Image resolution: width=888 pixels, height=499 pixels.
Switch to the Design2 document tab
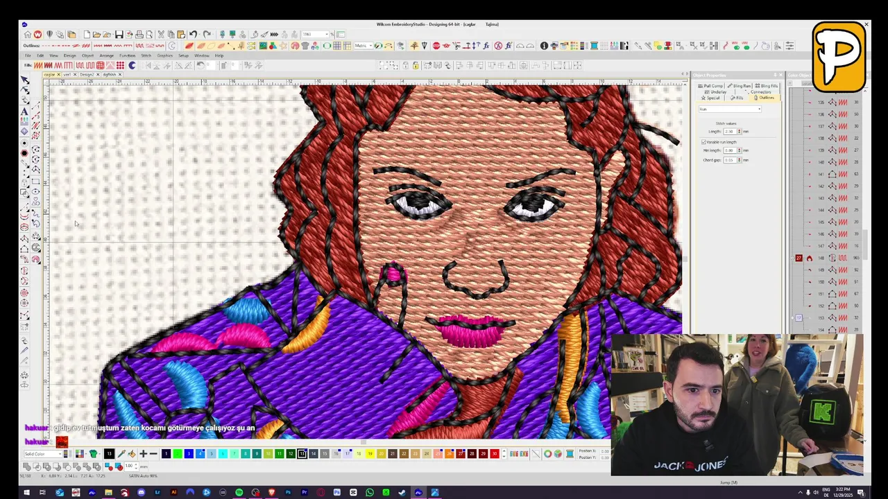pyautogui.click(x=87, y=74)
